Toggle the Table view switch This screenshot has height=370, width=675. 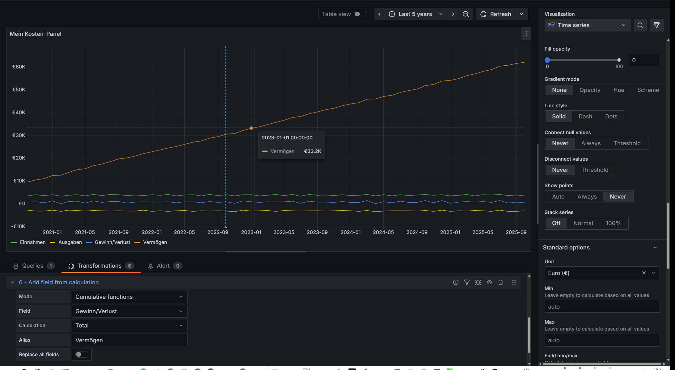coord(360,14)
